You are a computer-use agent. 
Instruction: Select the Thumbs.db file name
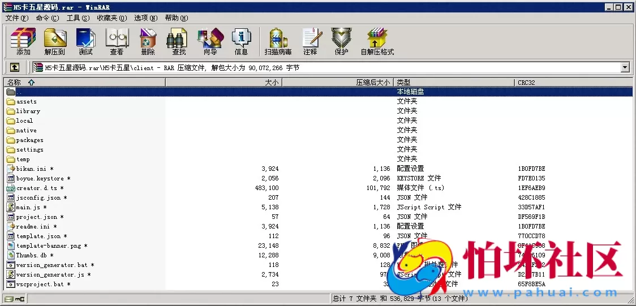click(35, 255)
